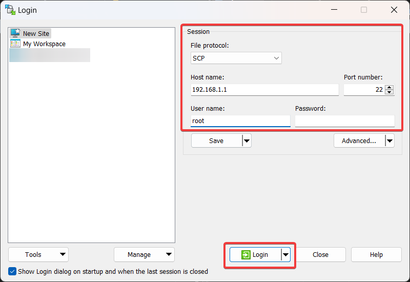Open the Login button dropdown arrow
Image resolution: width=410 pixels, height=282 pixels.
tap(286, 255)
